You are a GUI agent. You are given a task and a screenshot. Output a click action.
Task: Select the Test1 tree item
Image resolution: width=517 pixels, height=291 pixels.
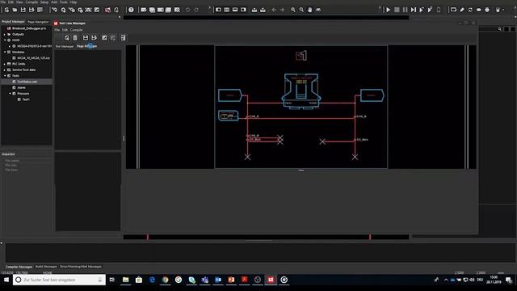26,99
